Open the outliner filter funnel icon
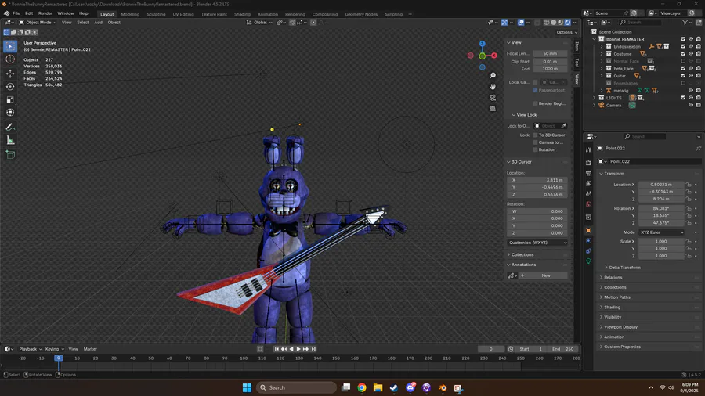The image size is (705, 396). (685, 22)
